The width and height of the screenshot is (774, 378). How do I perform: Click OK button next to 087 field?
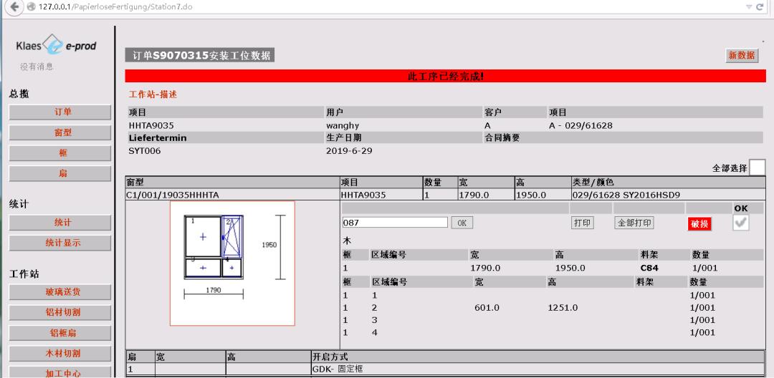[x=462, y=223]
